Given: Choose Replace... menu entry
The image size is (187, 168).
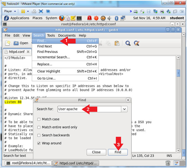Looking at the screenshot, I should (65, 64).
